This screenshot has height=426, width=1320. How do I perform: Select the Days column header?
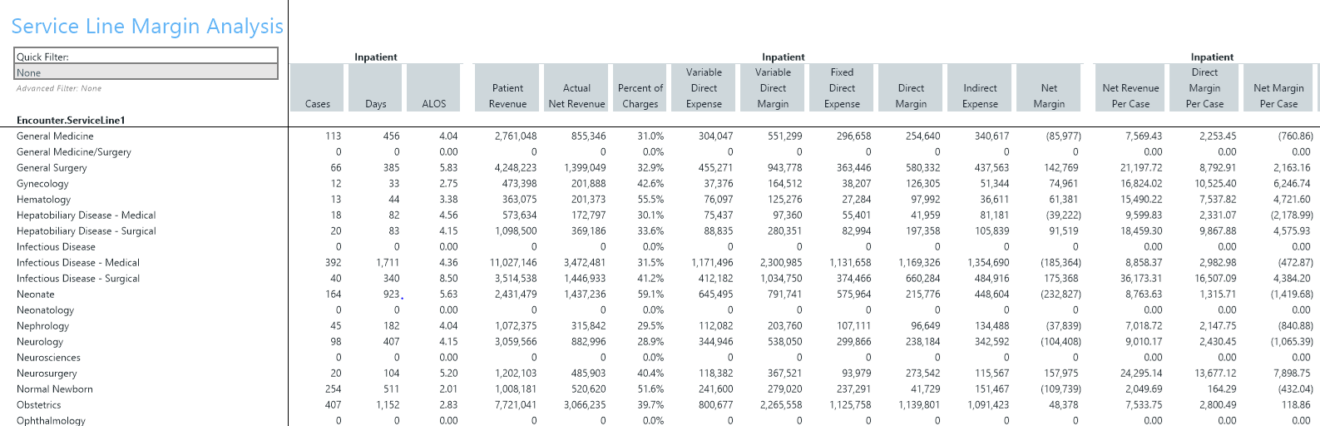(x=375, y=87)
